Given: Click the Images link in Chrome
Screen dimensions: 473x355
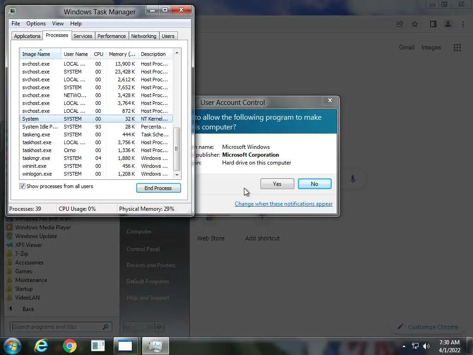Looking at the screenshot, I should coord(431,48).
